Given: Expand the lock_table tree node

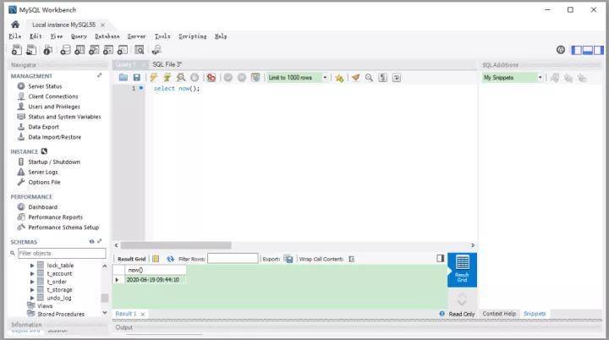Looking at the screenshot, I should click(x=32, y=266).
